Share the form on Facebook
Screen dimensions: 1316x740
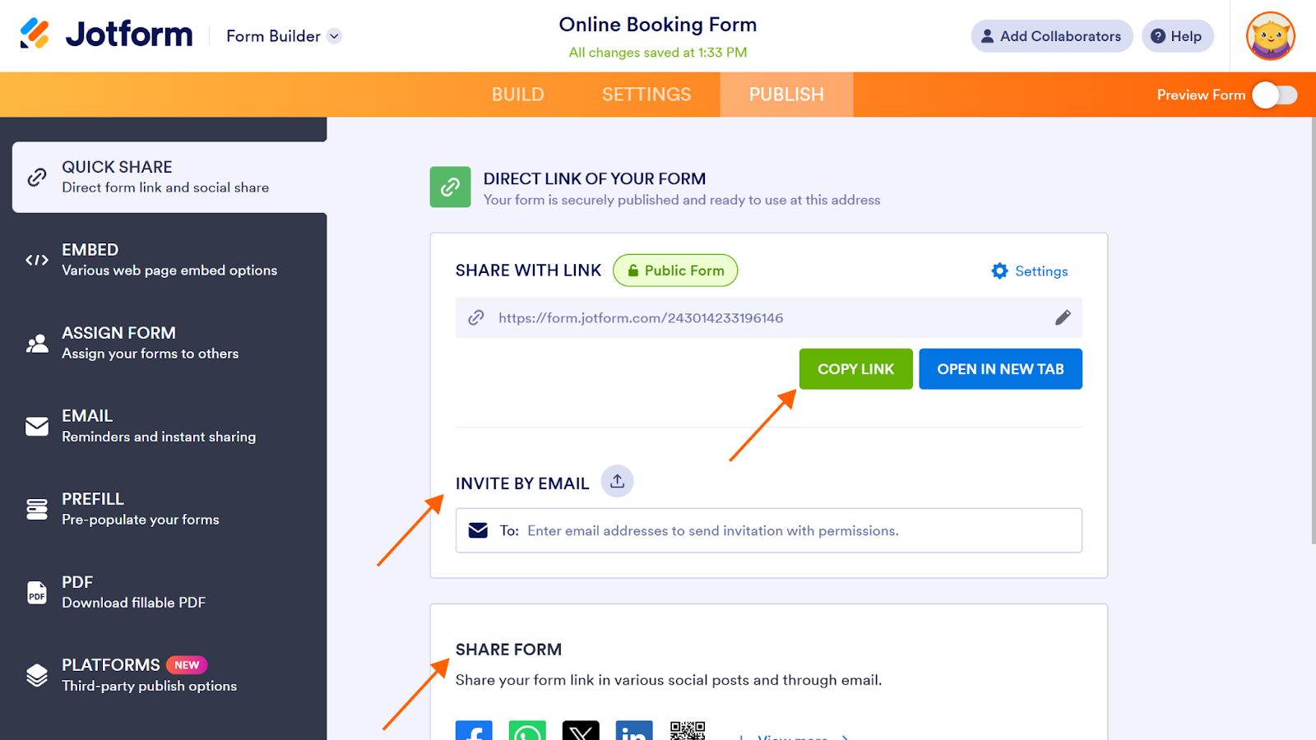(475, 731)
